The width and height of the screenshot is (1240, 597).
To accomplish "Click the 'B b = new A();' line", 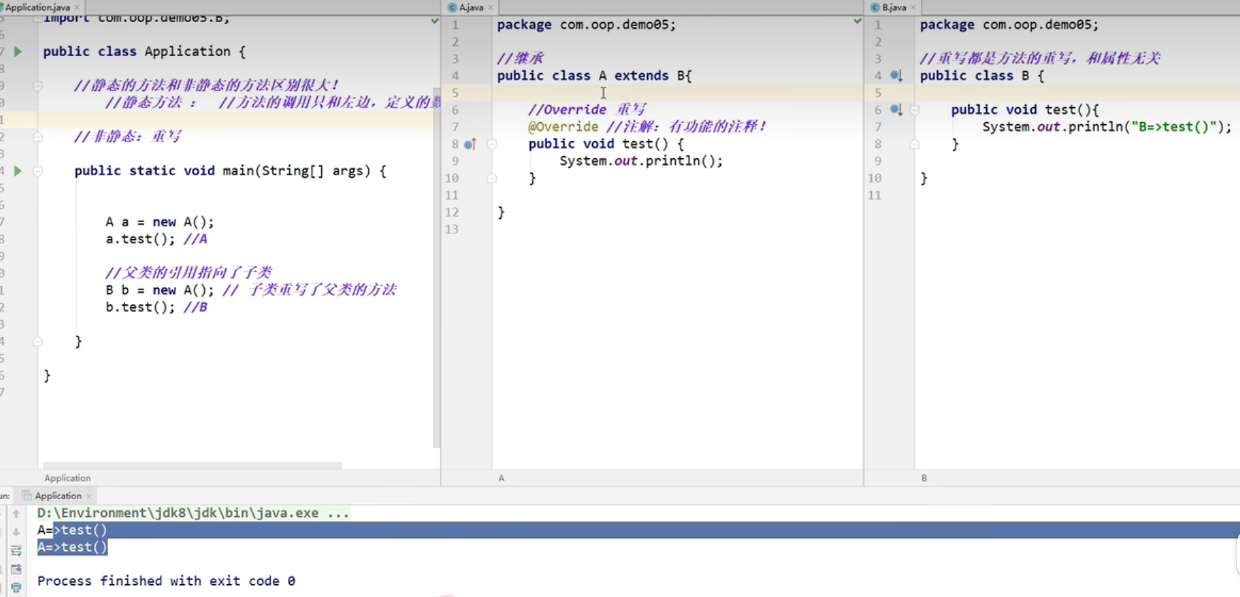I will click(x=160, y=290).
